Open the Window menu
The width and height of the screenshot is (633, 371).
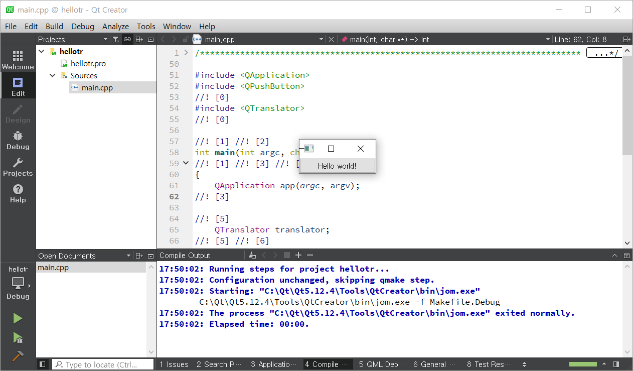(177, 26)
